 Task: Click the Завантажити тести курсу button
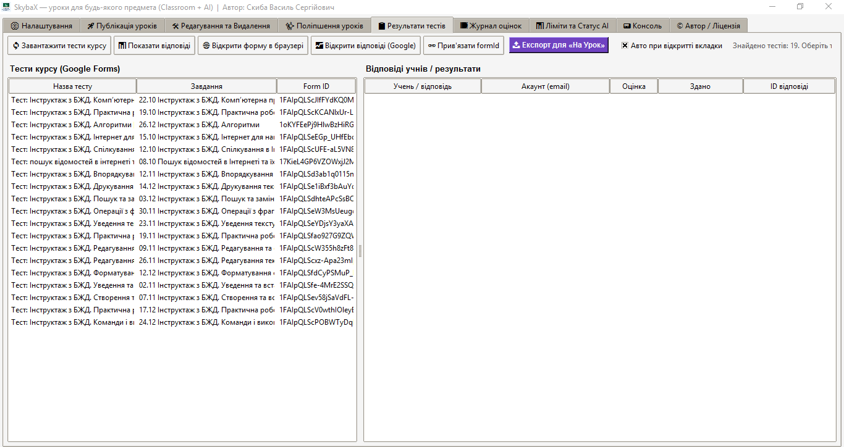click(59, 46)
